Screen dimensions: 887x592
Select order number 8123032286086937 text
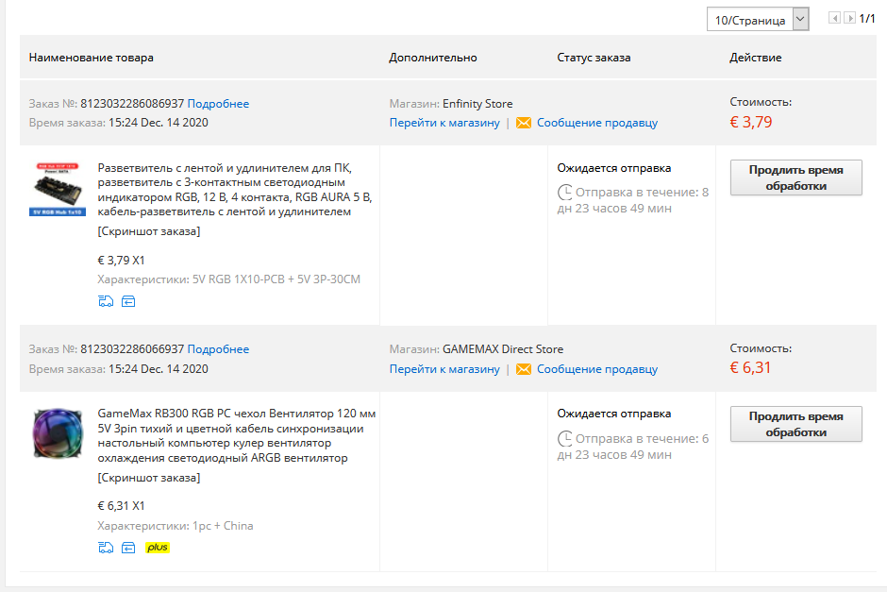point(132,104)
